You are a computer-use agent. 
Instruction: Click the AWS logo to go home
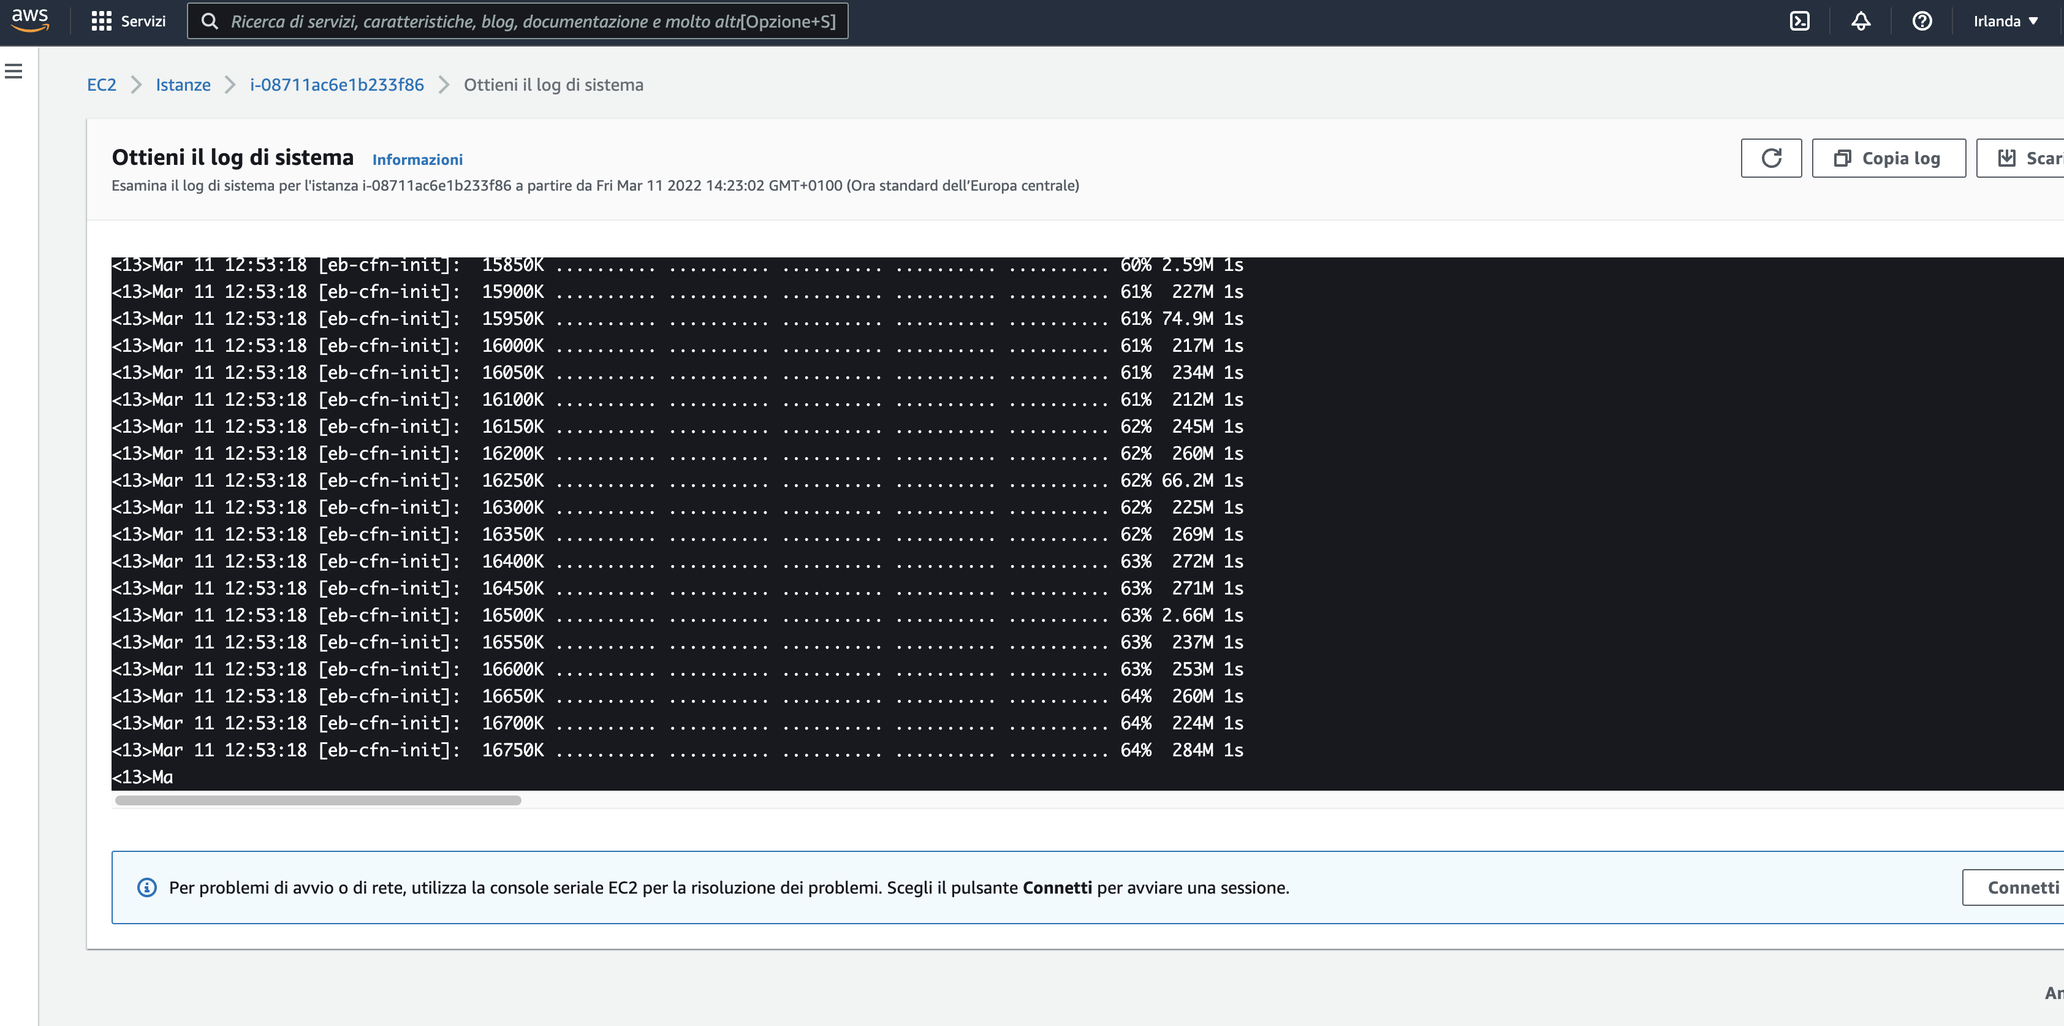click(x=29, y=21)
